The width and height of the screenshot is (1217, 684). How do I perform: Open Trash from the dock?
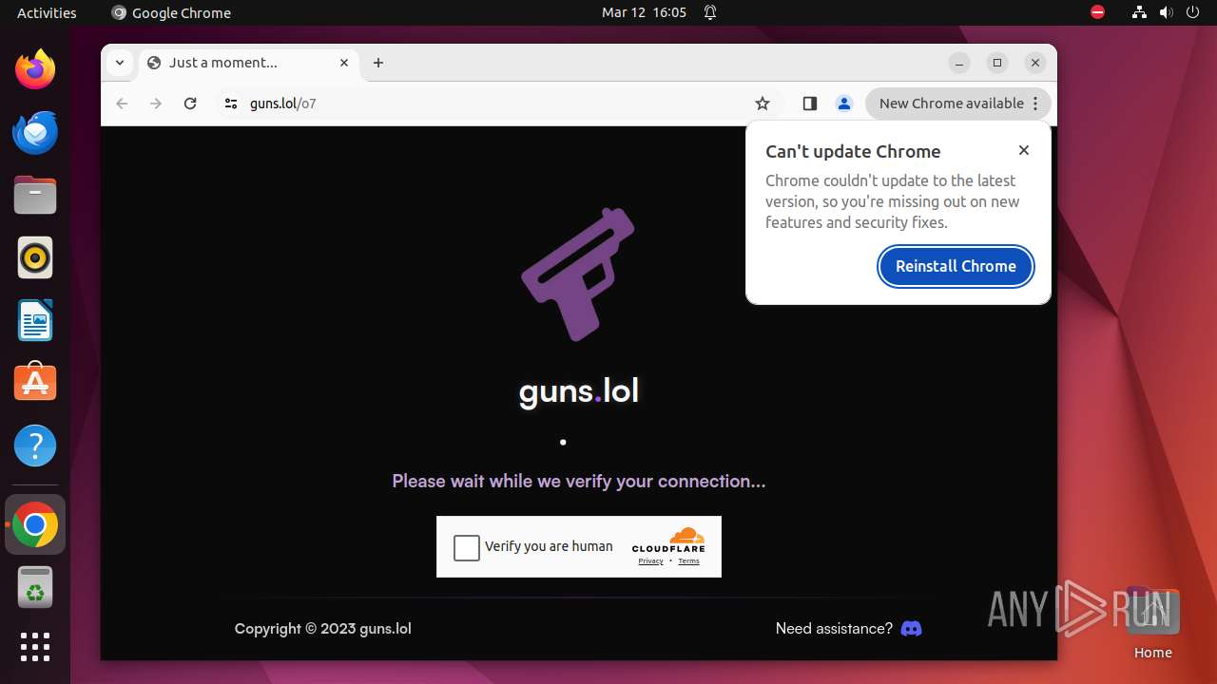click(35, 587)
